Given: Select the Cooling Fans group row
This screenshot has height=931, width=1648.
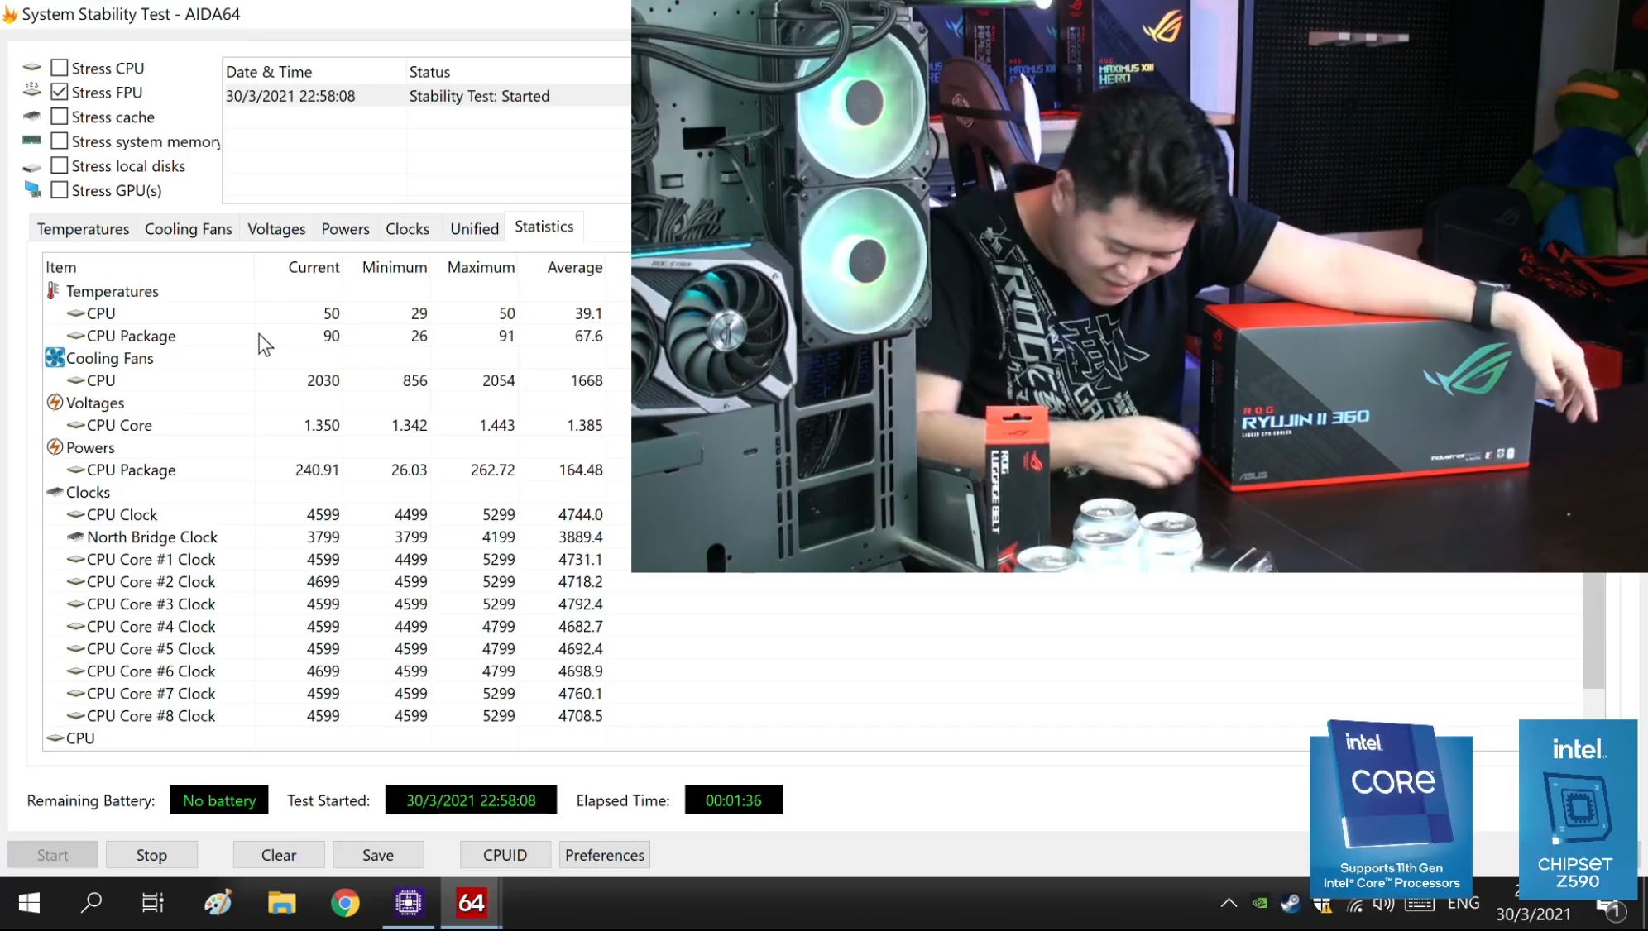Looking at the screenshot, I should pyautogui.click(x=324, y=358).
